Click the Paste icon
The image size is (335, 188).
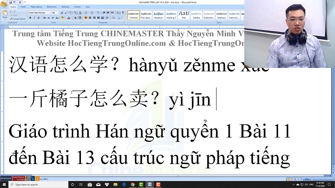tap(5, 12)
